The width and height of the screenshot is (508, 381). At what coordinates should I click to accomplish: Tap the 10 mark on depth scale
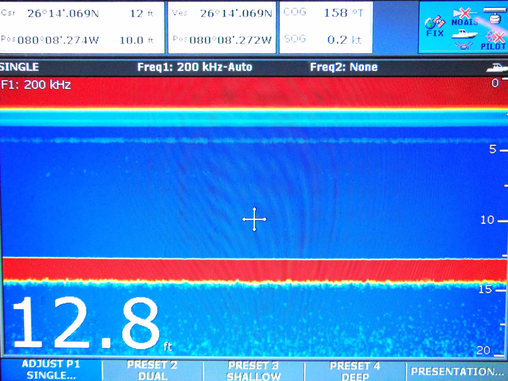coord(487,220)
